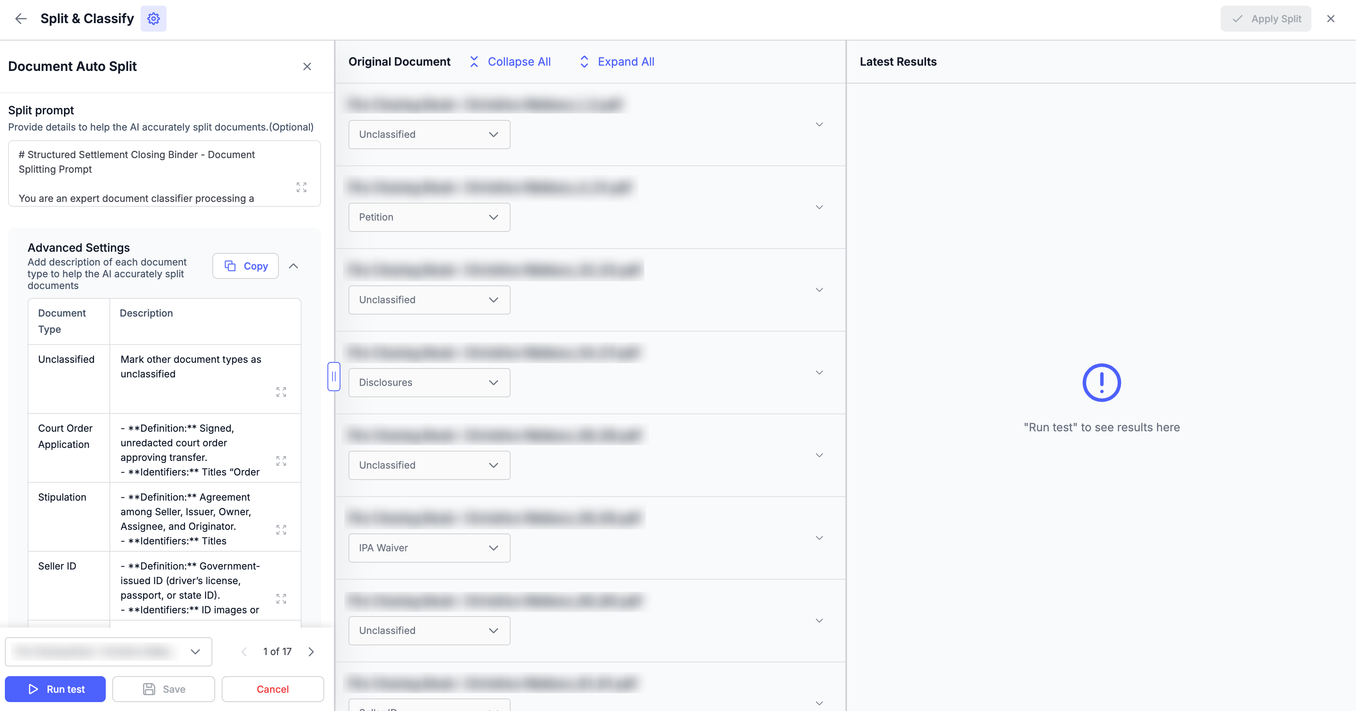The width and height of the screenshot is (1356, 711).
Task: Click Collapse All in the Original Document header
Action: pyautogui.click(x=509, y=62)
